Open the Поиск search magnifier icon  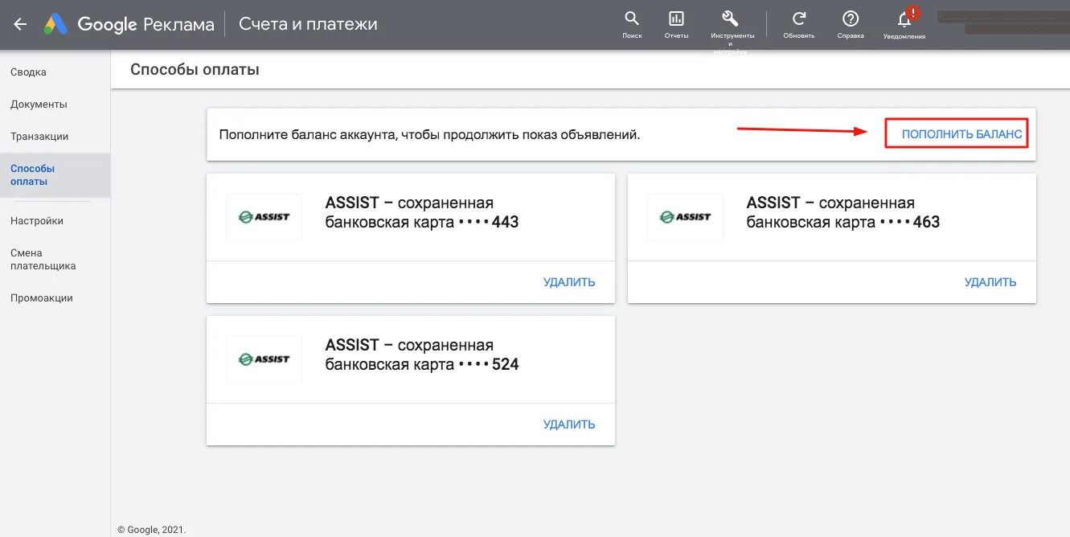632,19
